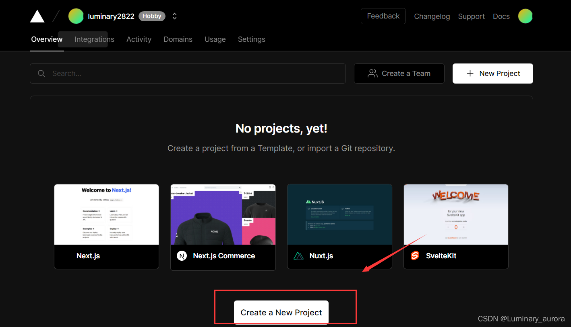This screenshot has width=571, height=327.
Task: Open the Changelog link
Action: (432, 16)
